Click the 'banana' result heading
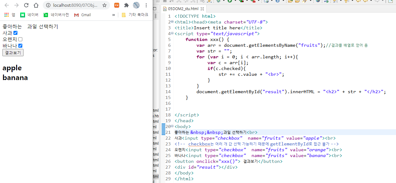396x183 pixels. pos(15,78)
